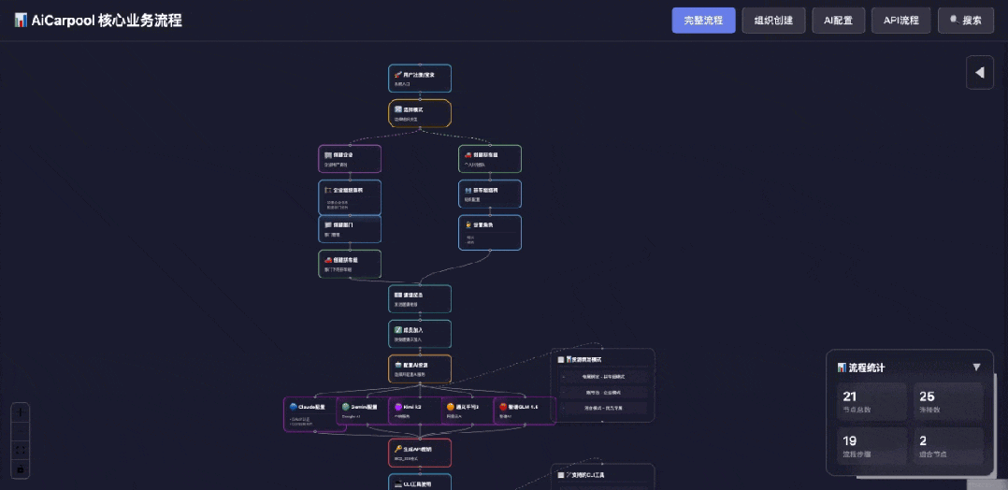Switch to API流程 view
1008x490 pixels.
[901, 21]
